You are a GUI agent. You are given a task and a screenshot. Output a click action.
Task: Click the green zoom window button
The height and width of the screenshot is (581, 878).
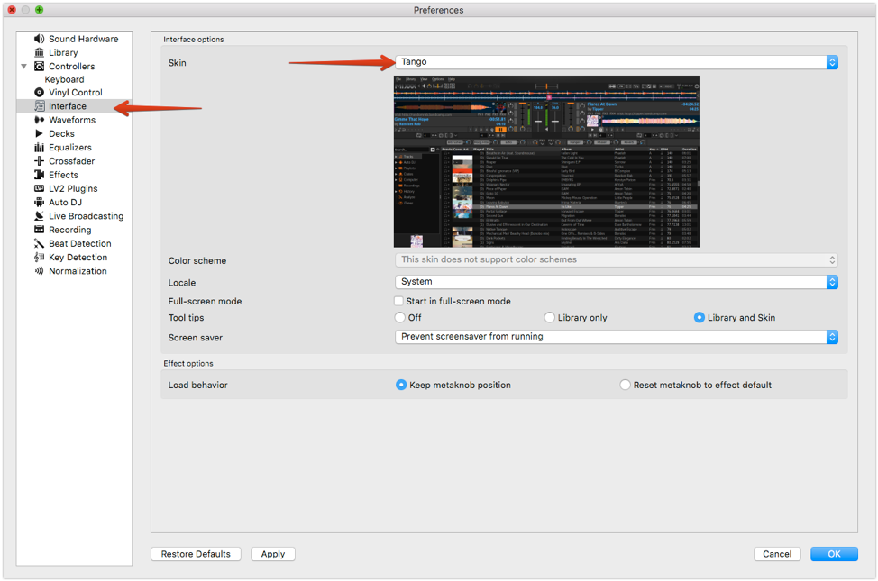39,10
